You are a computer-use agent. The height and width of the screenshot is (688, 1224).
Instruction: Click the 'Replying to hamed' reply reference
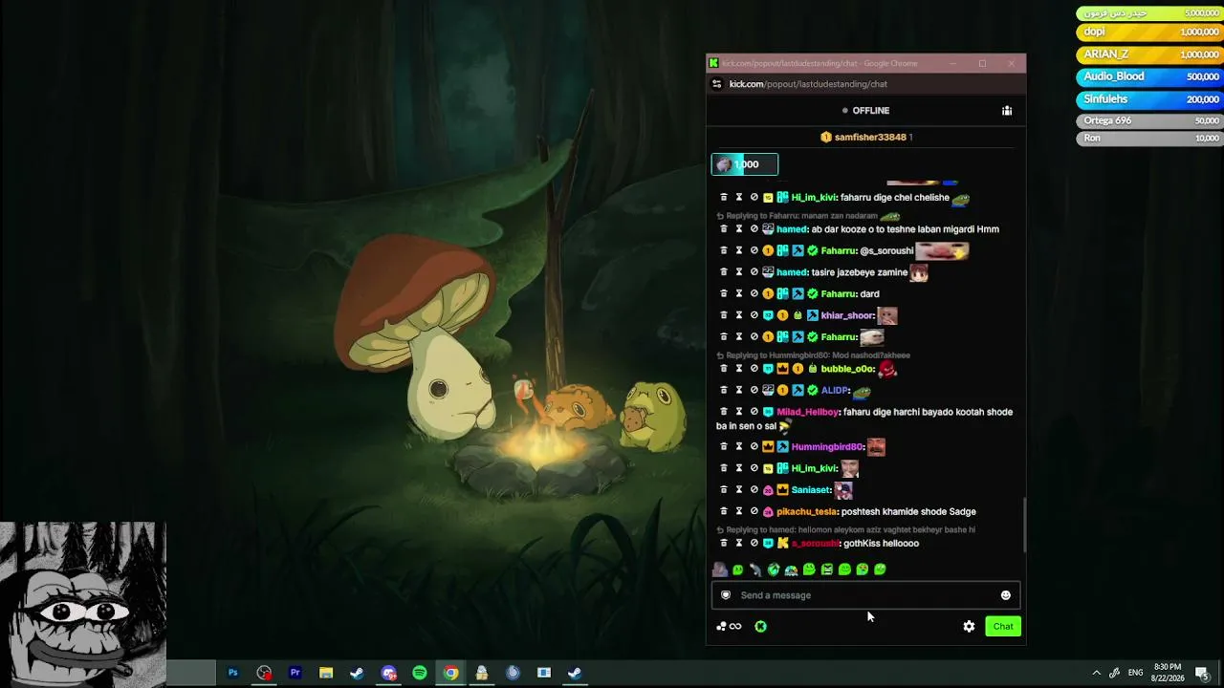(x=845, y=529)
